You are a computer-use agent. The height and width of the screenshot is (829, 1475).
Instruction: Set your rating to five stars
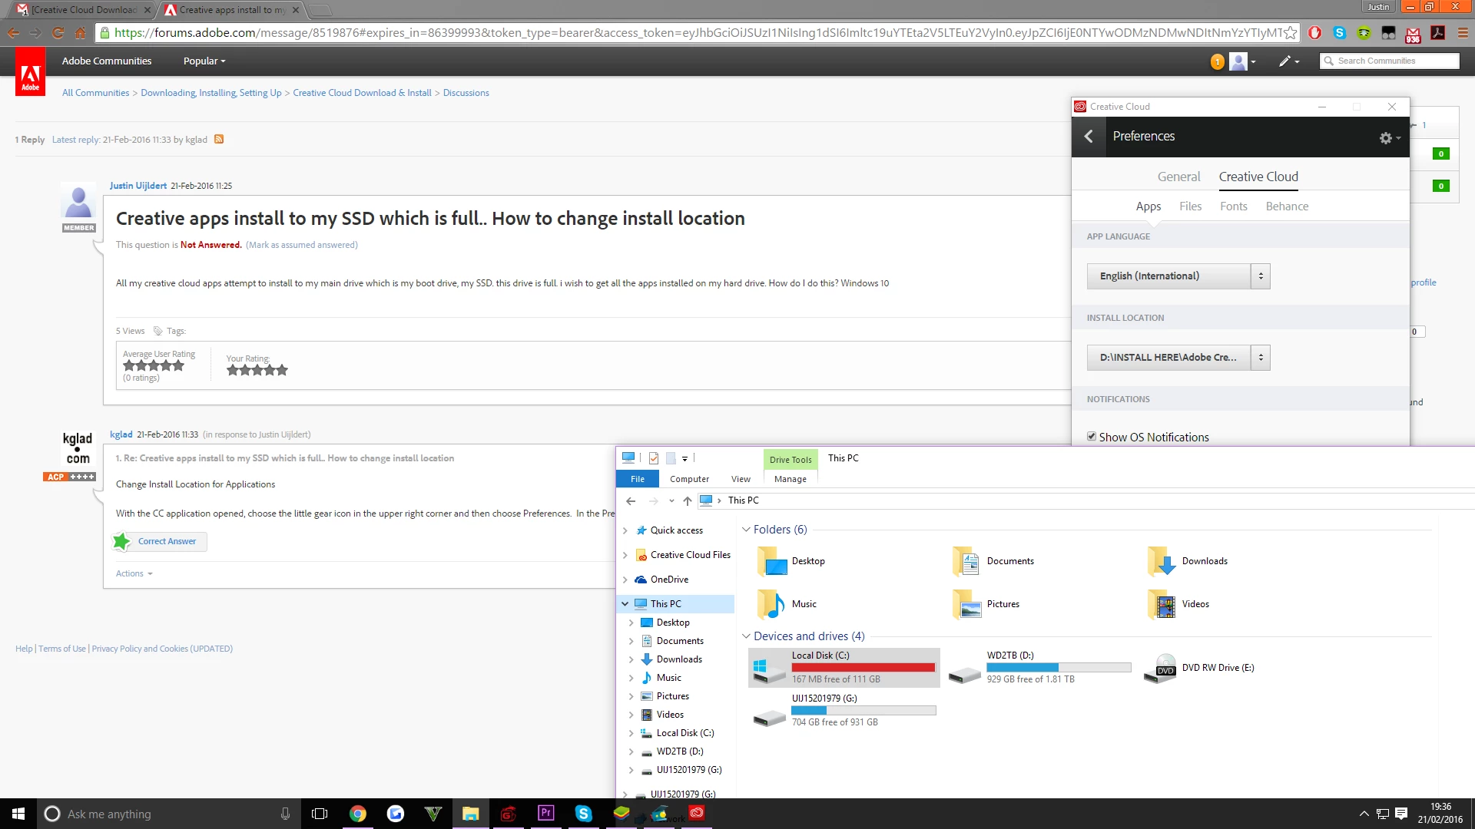pyautogui.click(x=282, y=370)
